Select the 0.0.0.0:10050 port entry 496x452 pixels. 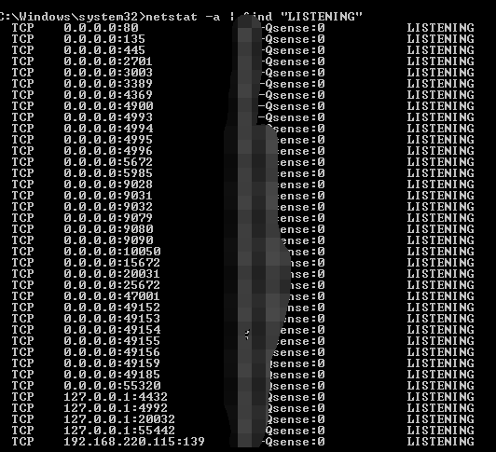pos(112,252)
